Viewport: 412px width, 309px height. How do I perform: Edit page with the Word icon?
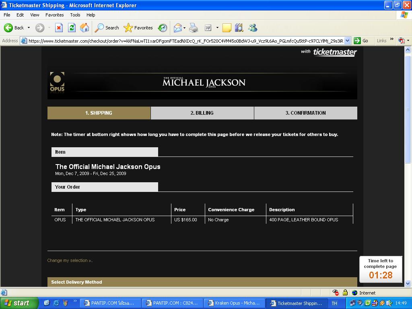point(208,28)
